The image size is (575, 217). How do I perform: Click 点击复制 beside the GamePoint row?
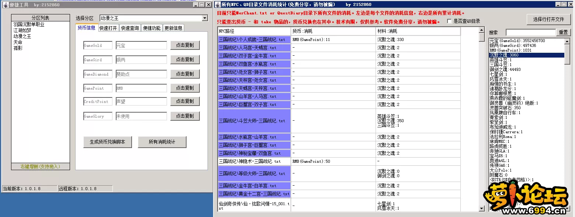click(185, 88)
